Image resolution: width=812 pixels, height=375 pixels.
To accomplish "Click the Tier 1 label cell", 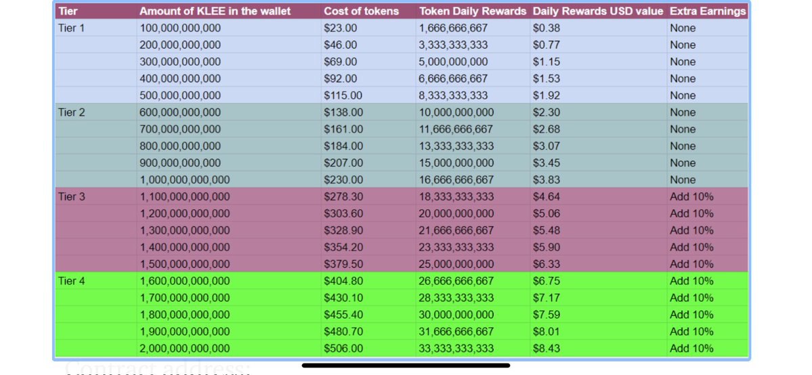I will pos(72,28).
